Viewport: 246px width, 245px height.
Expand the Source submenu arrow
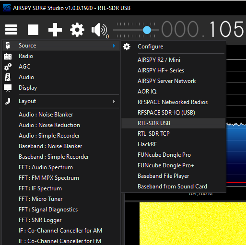click(114, 46)
